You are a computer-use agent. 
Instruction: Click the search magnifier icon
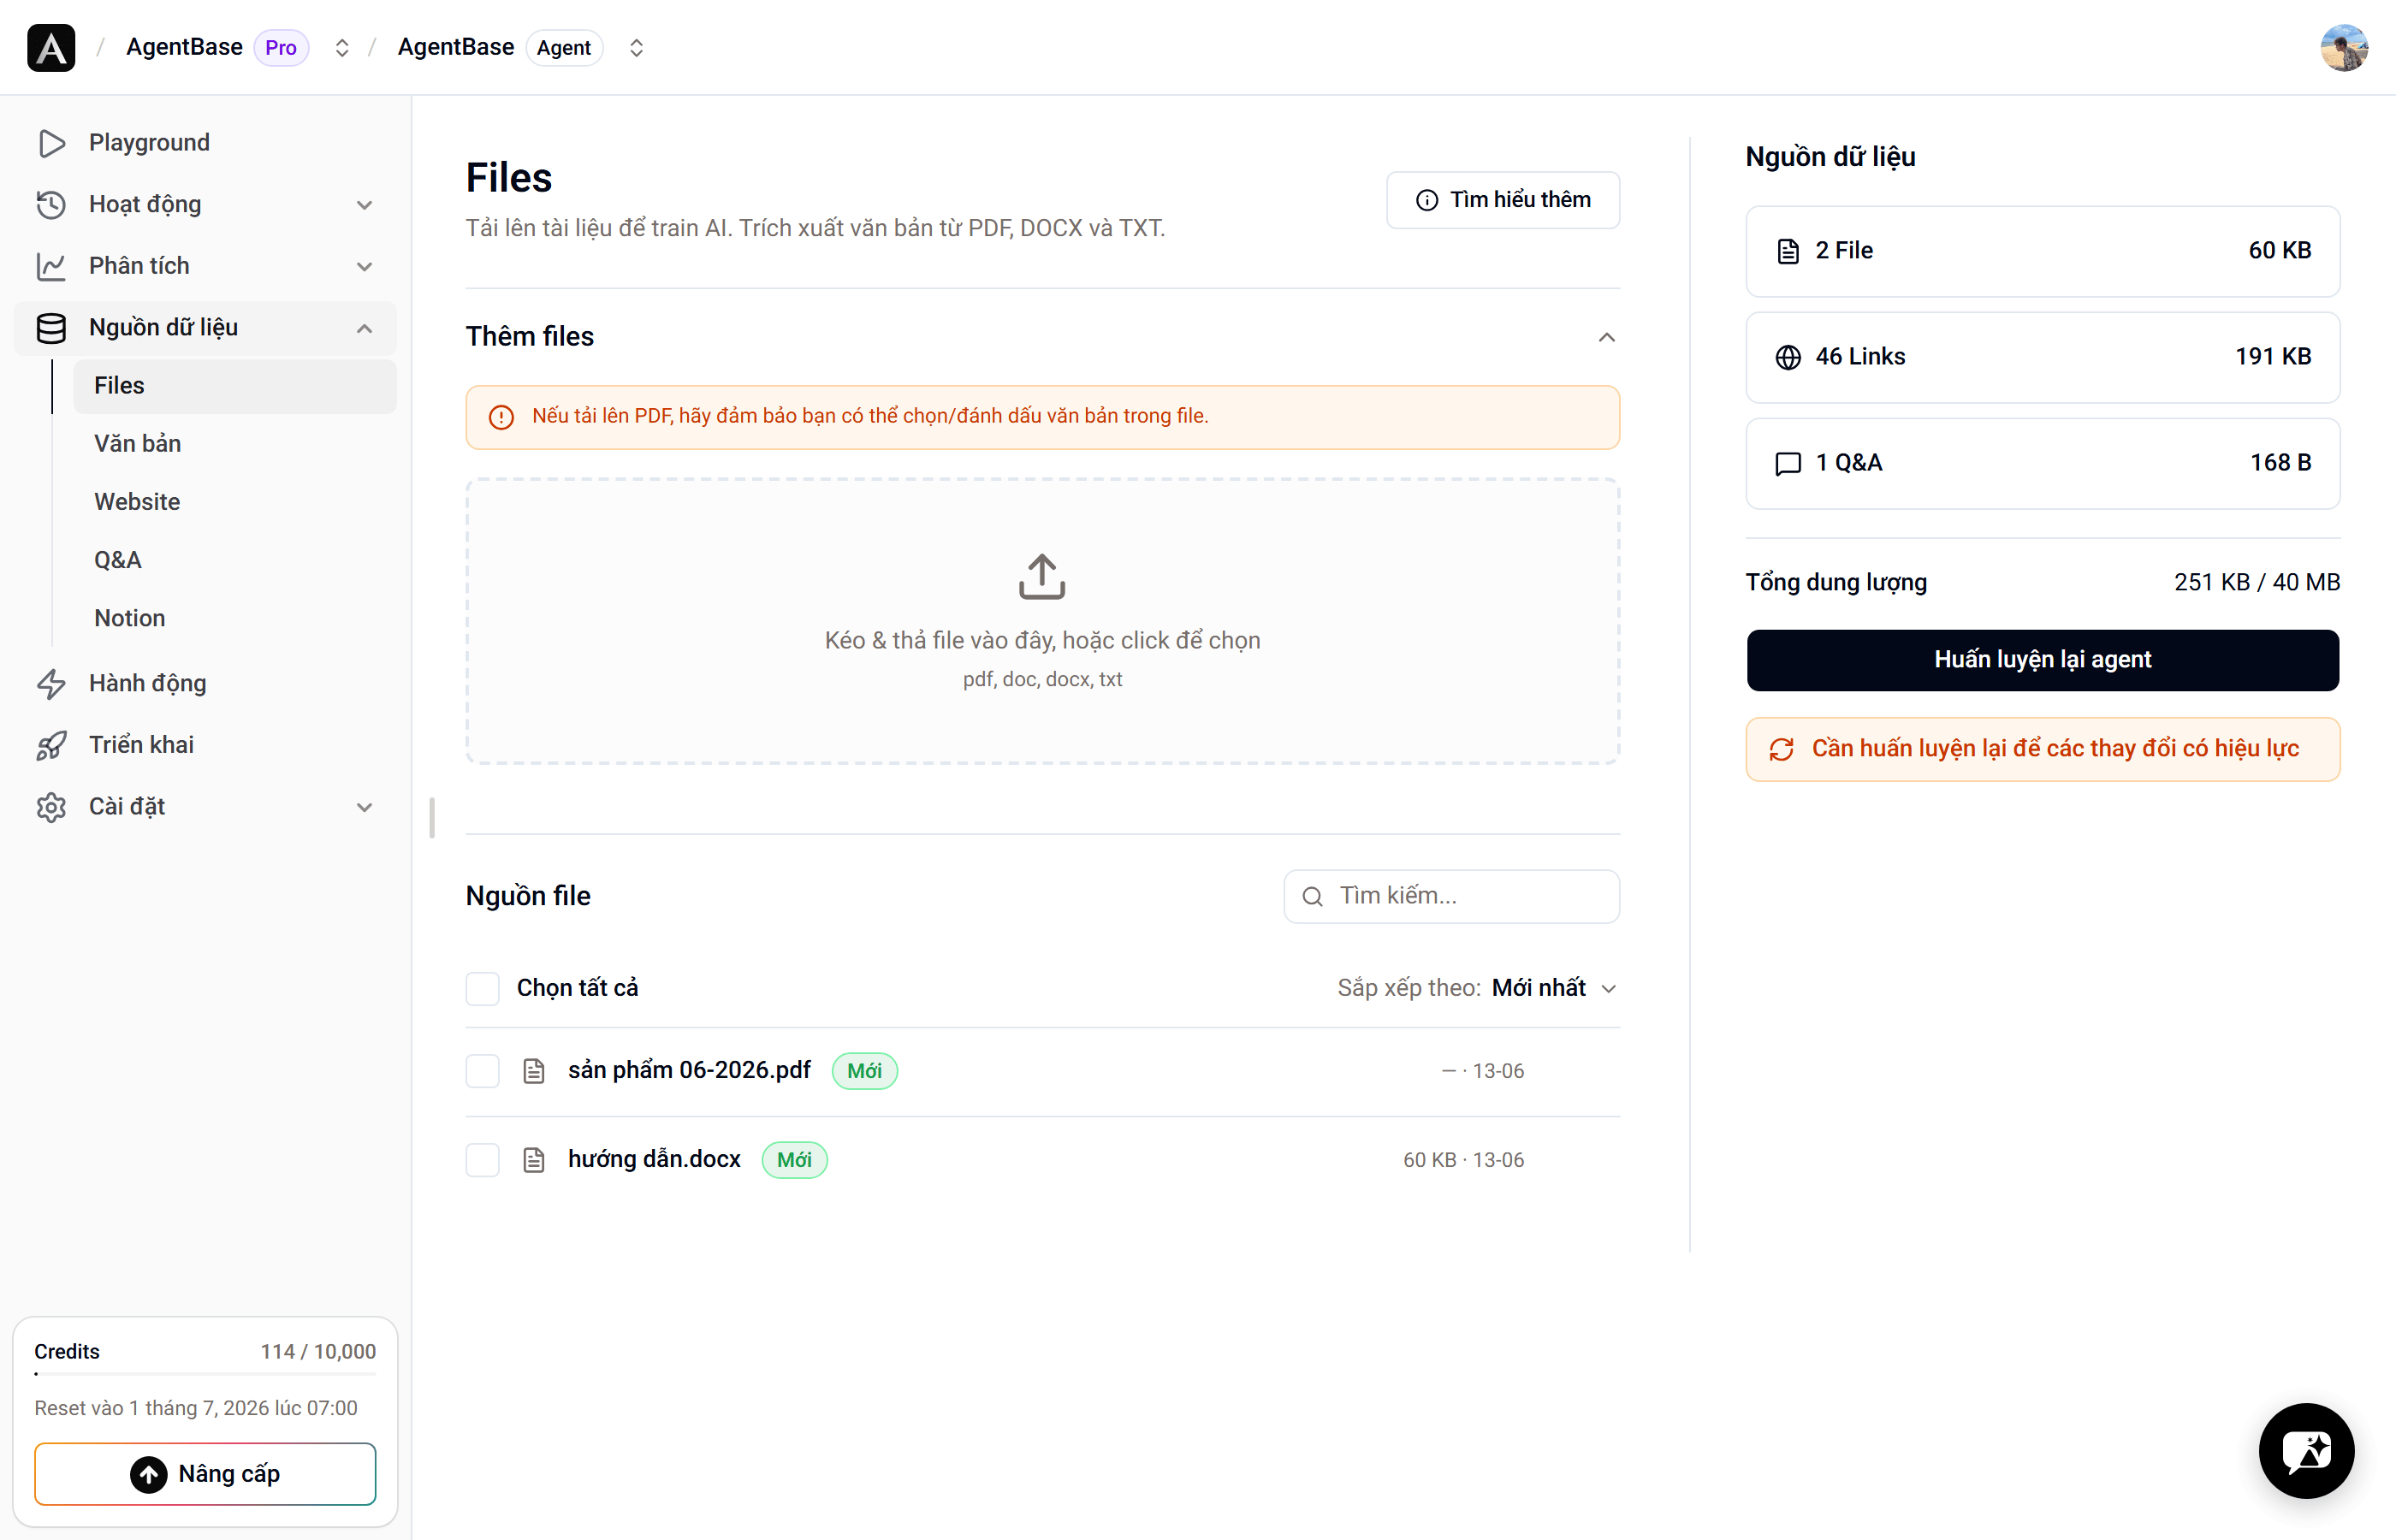(x=1312, y=896)
